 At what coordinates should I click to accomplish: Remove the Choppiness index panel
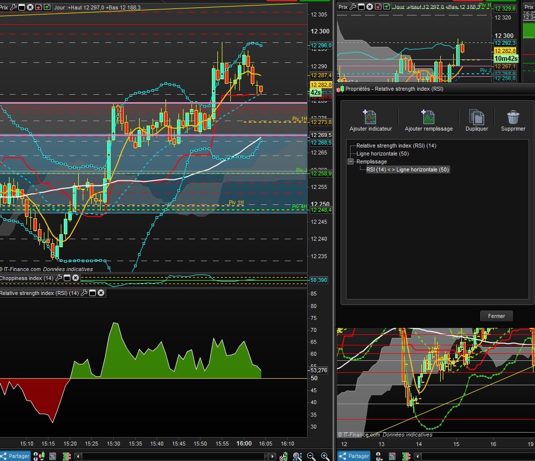pos(75,278)
